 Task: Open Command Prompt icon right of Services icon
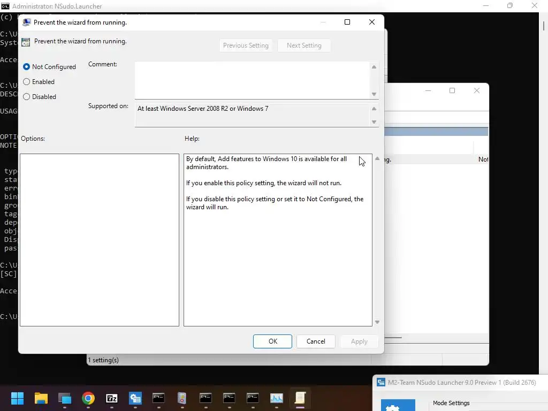[x=158, y=398]
